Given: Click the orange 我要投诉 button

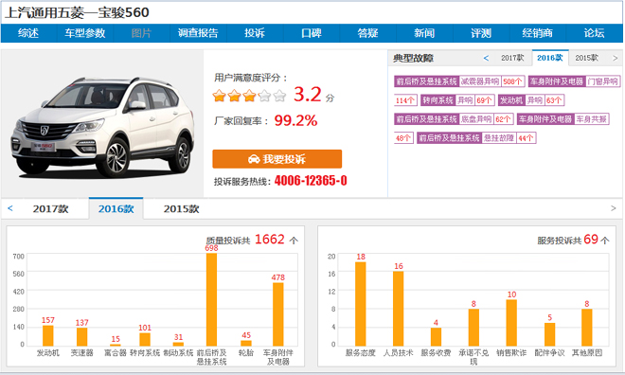Looking at the screenshot, I should tap(277, 159).
